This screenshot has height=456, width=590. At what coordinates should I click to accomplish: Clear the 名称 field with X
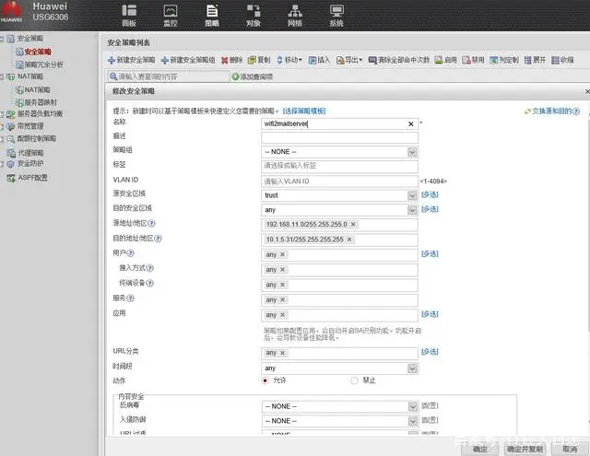point(411,124)
